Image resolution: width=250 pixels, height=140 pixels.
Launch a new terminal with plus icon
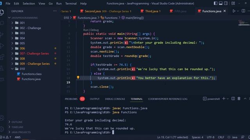coord(224,99)
